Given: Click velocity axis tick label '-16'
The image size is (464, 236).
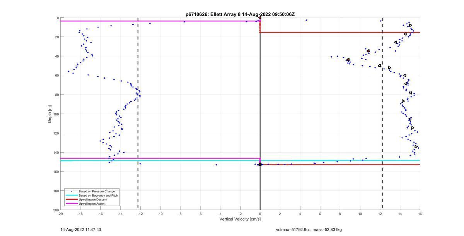Looking at the screenshot, I should point(100,214).
